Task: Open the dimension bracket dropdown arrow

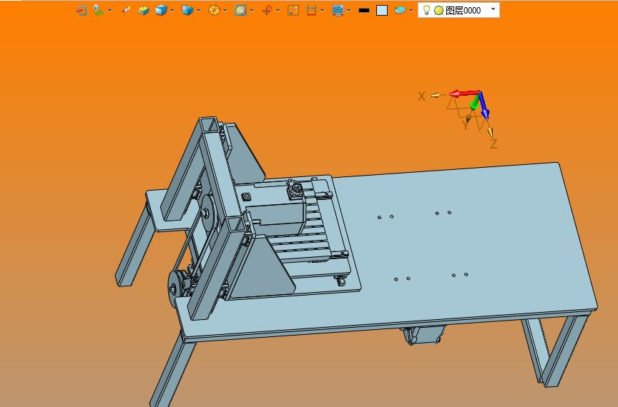Action: pos(322,11)
